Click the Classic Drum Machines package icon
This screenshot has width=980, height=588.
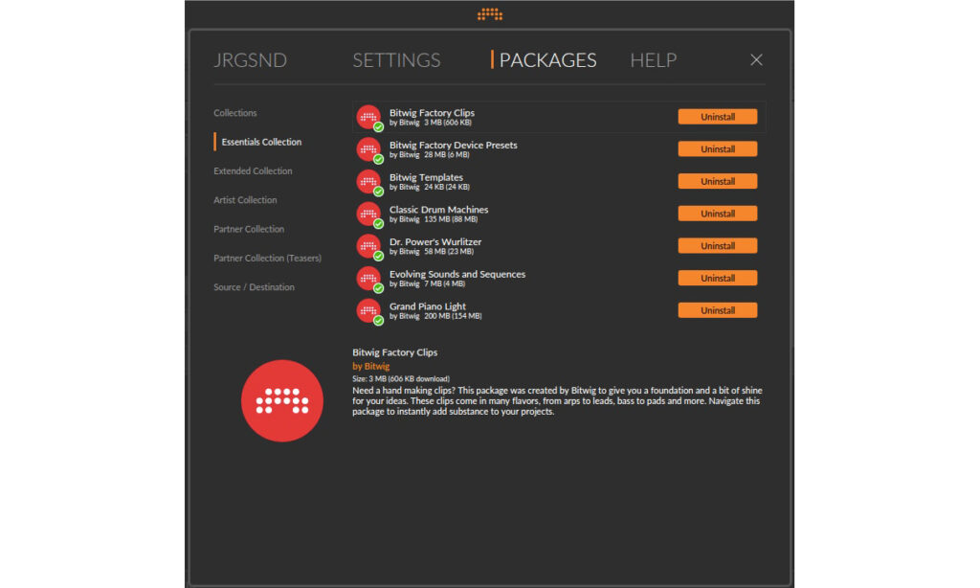[369, 215]
